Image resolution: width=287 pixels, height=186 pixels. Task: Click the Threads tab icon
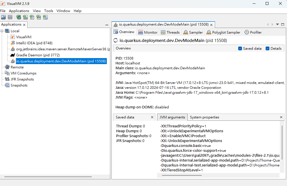[x=163, y=32]
